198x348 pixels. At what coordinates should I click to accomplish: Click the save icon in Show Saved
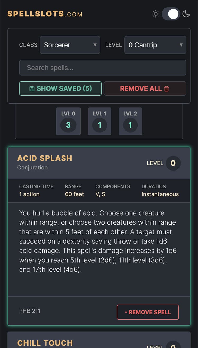[x=32, y=89]
